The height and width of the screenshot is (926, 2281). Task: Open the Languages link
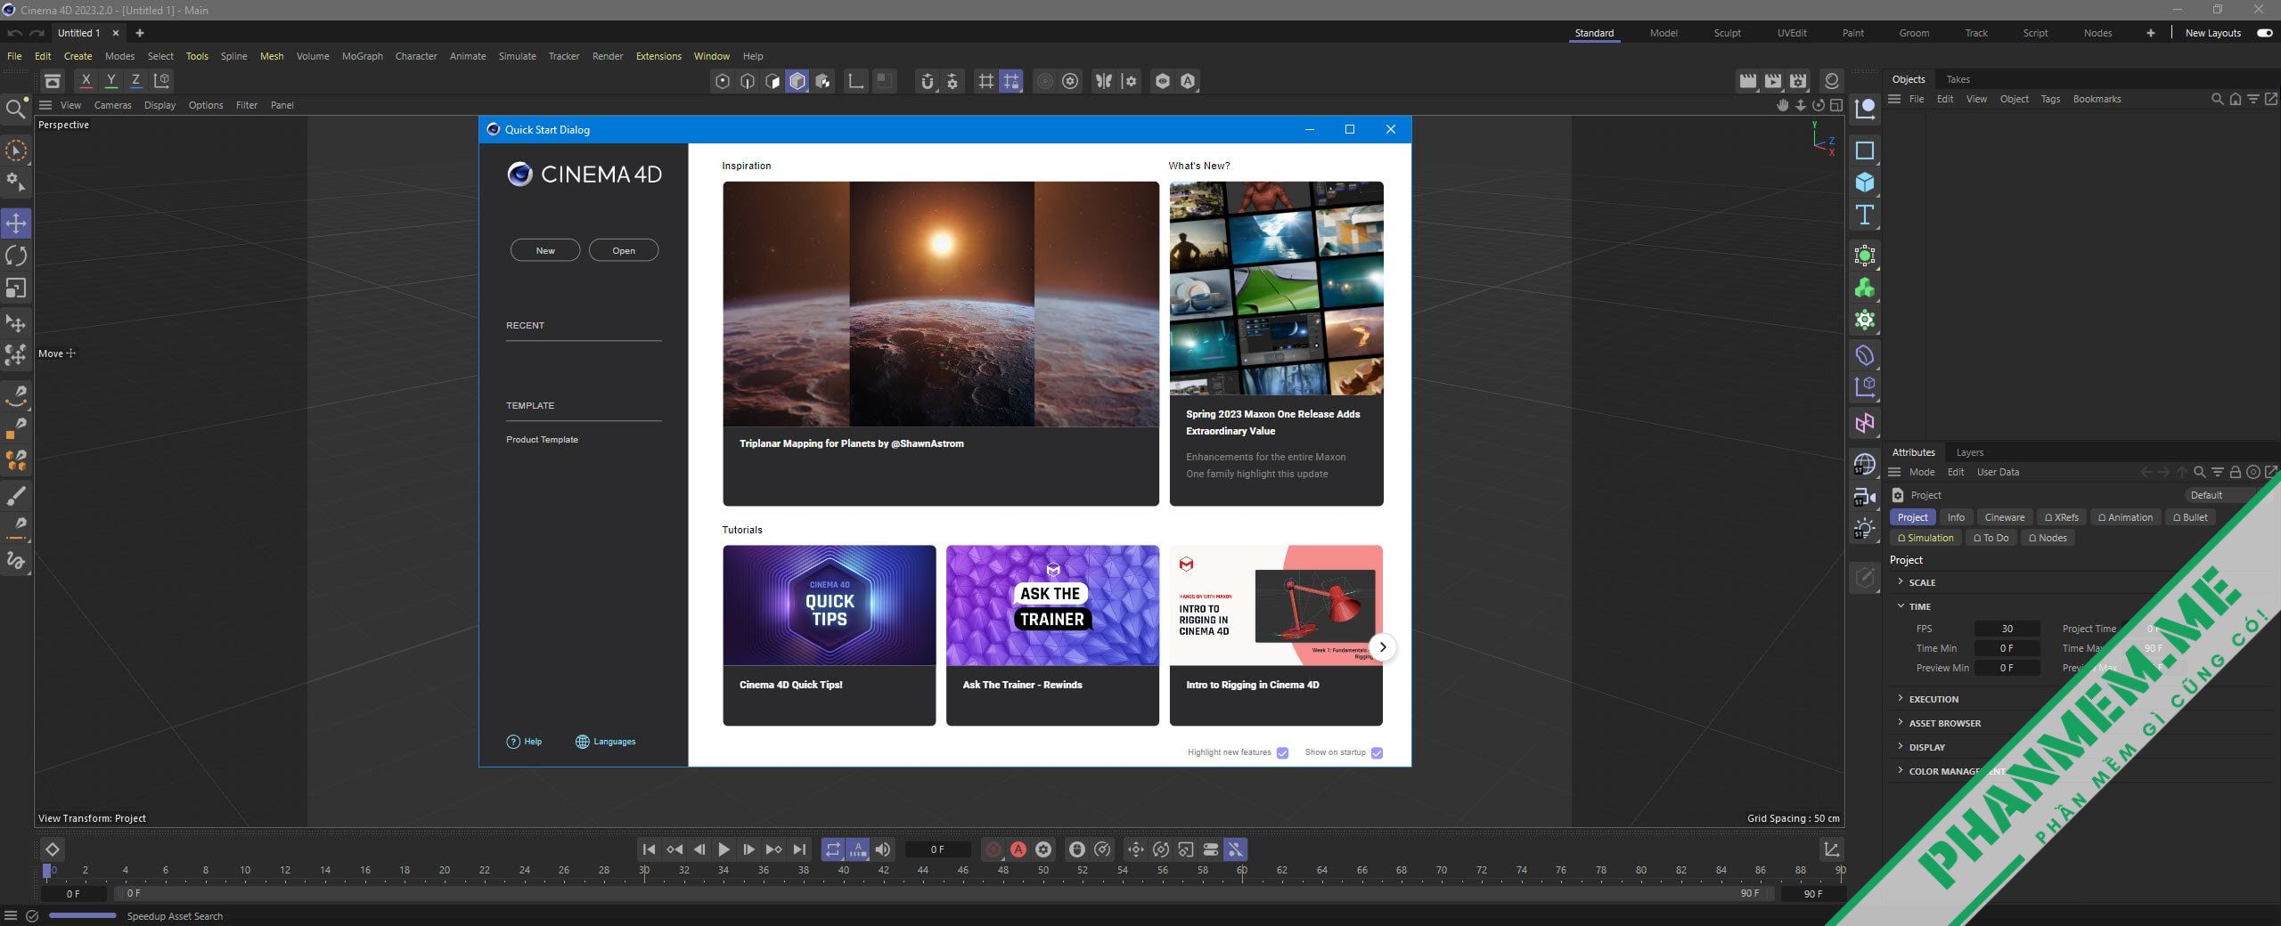(605, 742)
